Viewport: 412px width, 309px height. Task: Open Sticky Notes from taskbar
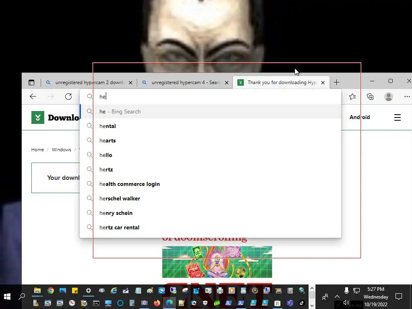75,290
